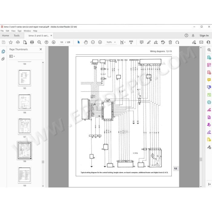This screenshot has height=212, width=212.
Task: Open notifications bell icon
Action: click(x=193, y=35)
